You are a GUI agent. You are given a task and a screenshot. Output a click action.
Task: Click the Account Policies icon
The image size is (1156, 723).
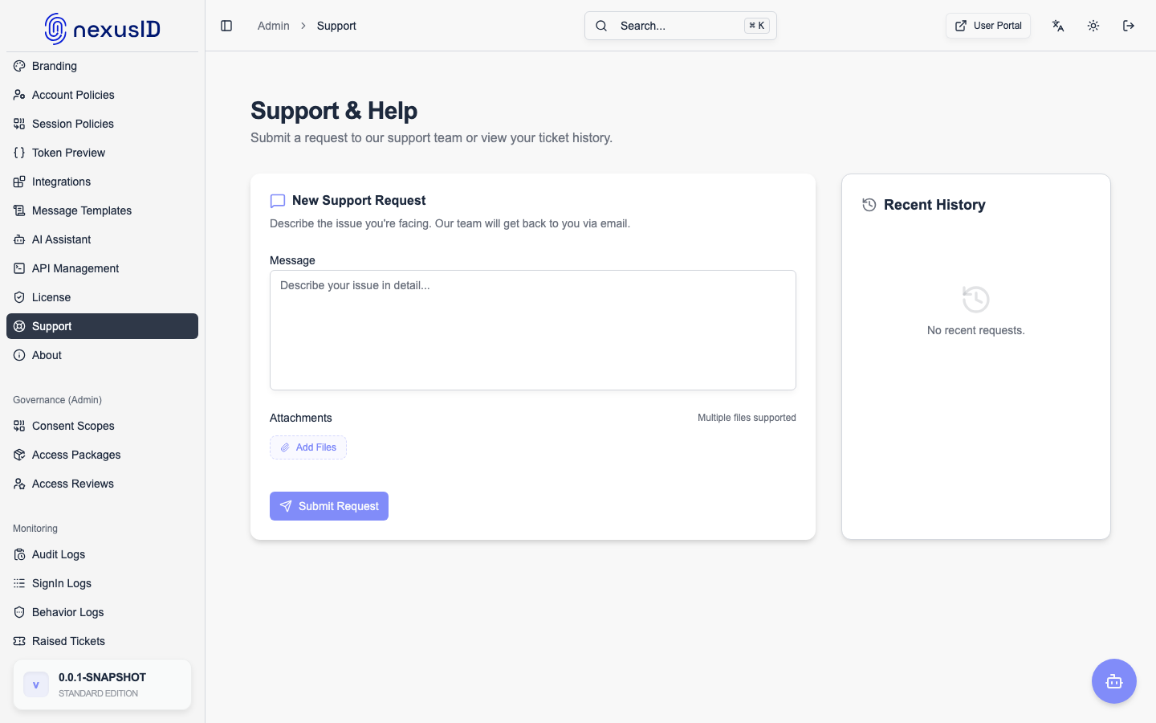[x=19, y=95]
